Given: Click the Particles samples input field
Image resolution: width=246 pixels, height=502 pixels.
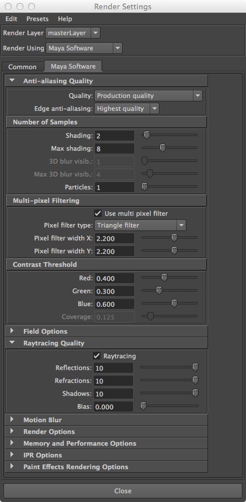Looking at the screenshot, I should click(115, 187).
